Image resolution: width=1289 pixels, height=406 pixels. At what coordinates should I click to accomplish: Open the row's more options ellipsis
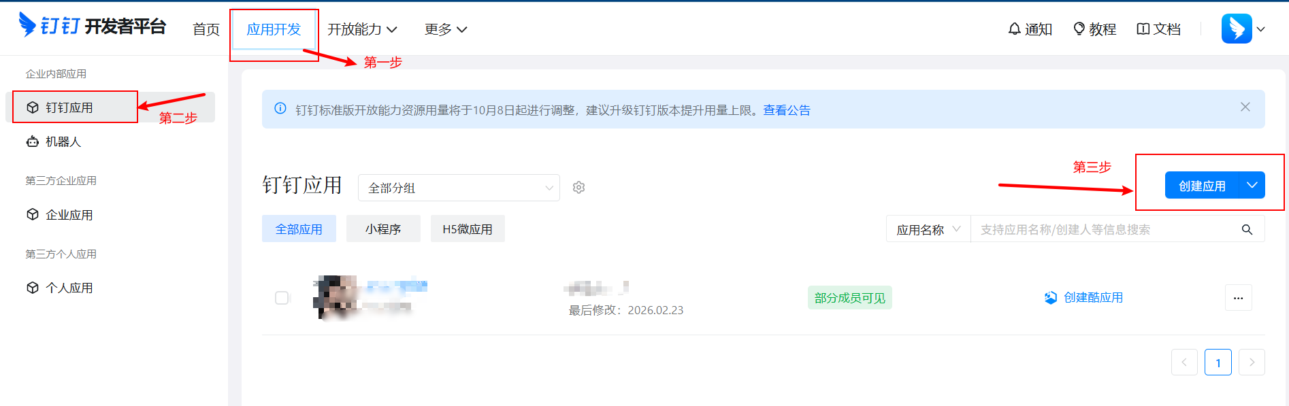pyautogui.click(x=1238, y=298)
